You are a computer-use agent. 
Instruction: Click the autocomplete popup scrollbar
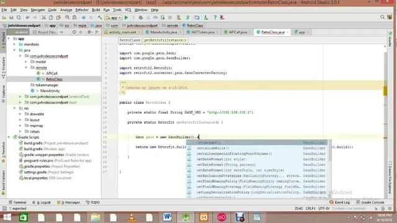point(329,151)
